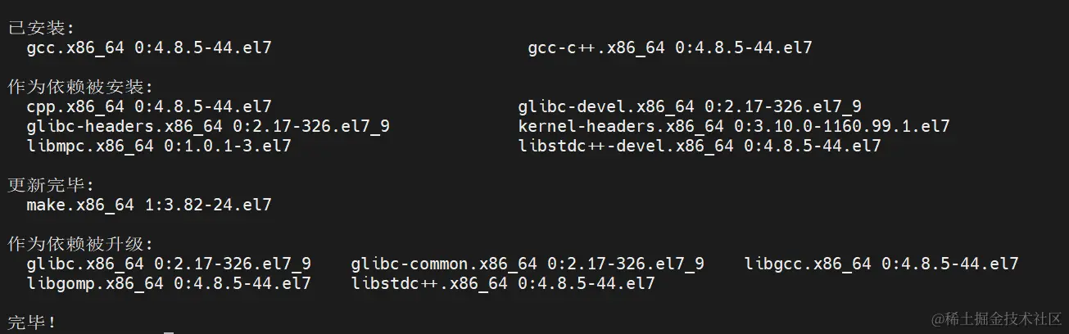Click the glibc.x86_64 upgraded package entry

click(x=169, y=264)
